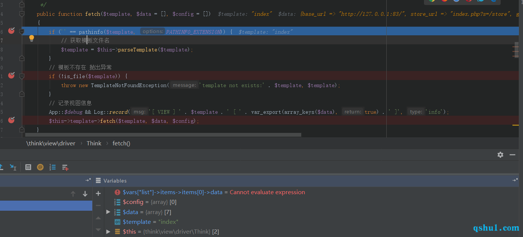This screenshot has height=237, width=523.
Task: Click the red error icon on $vars watch
Action: [117, 192]
